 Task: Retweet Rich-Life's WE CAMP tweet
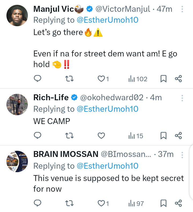click(69, 136)
